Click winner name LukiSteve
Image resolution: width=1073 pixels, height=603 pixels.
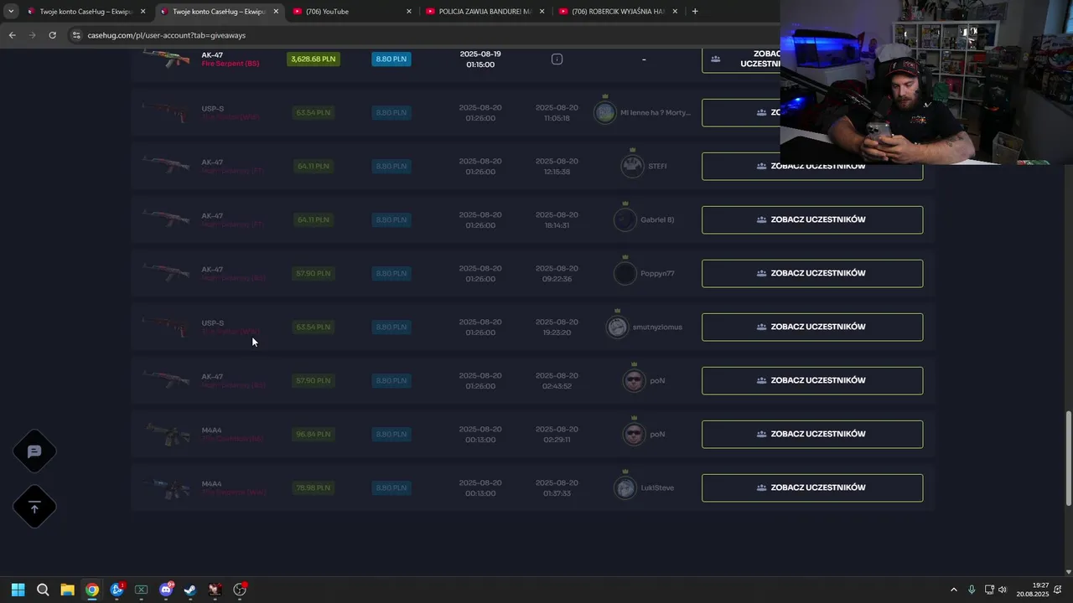pos(657,487)
